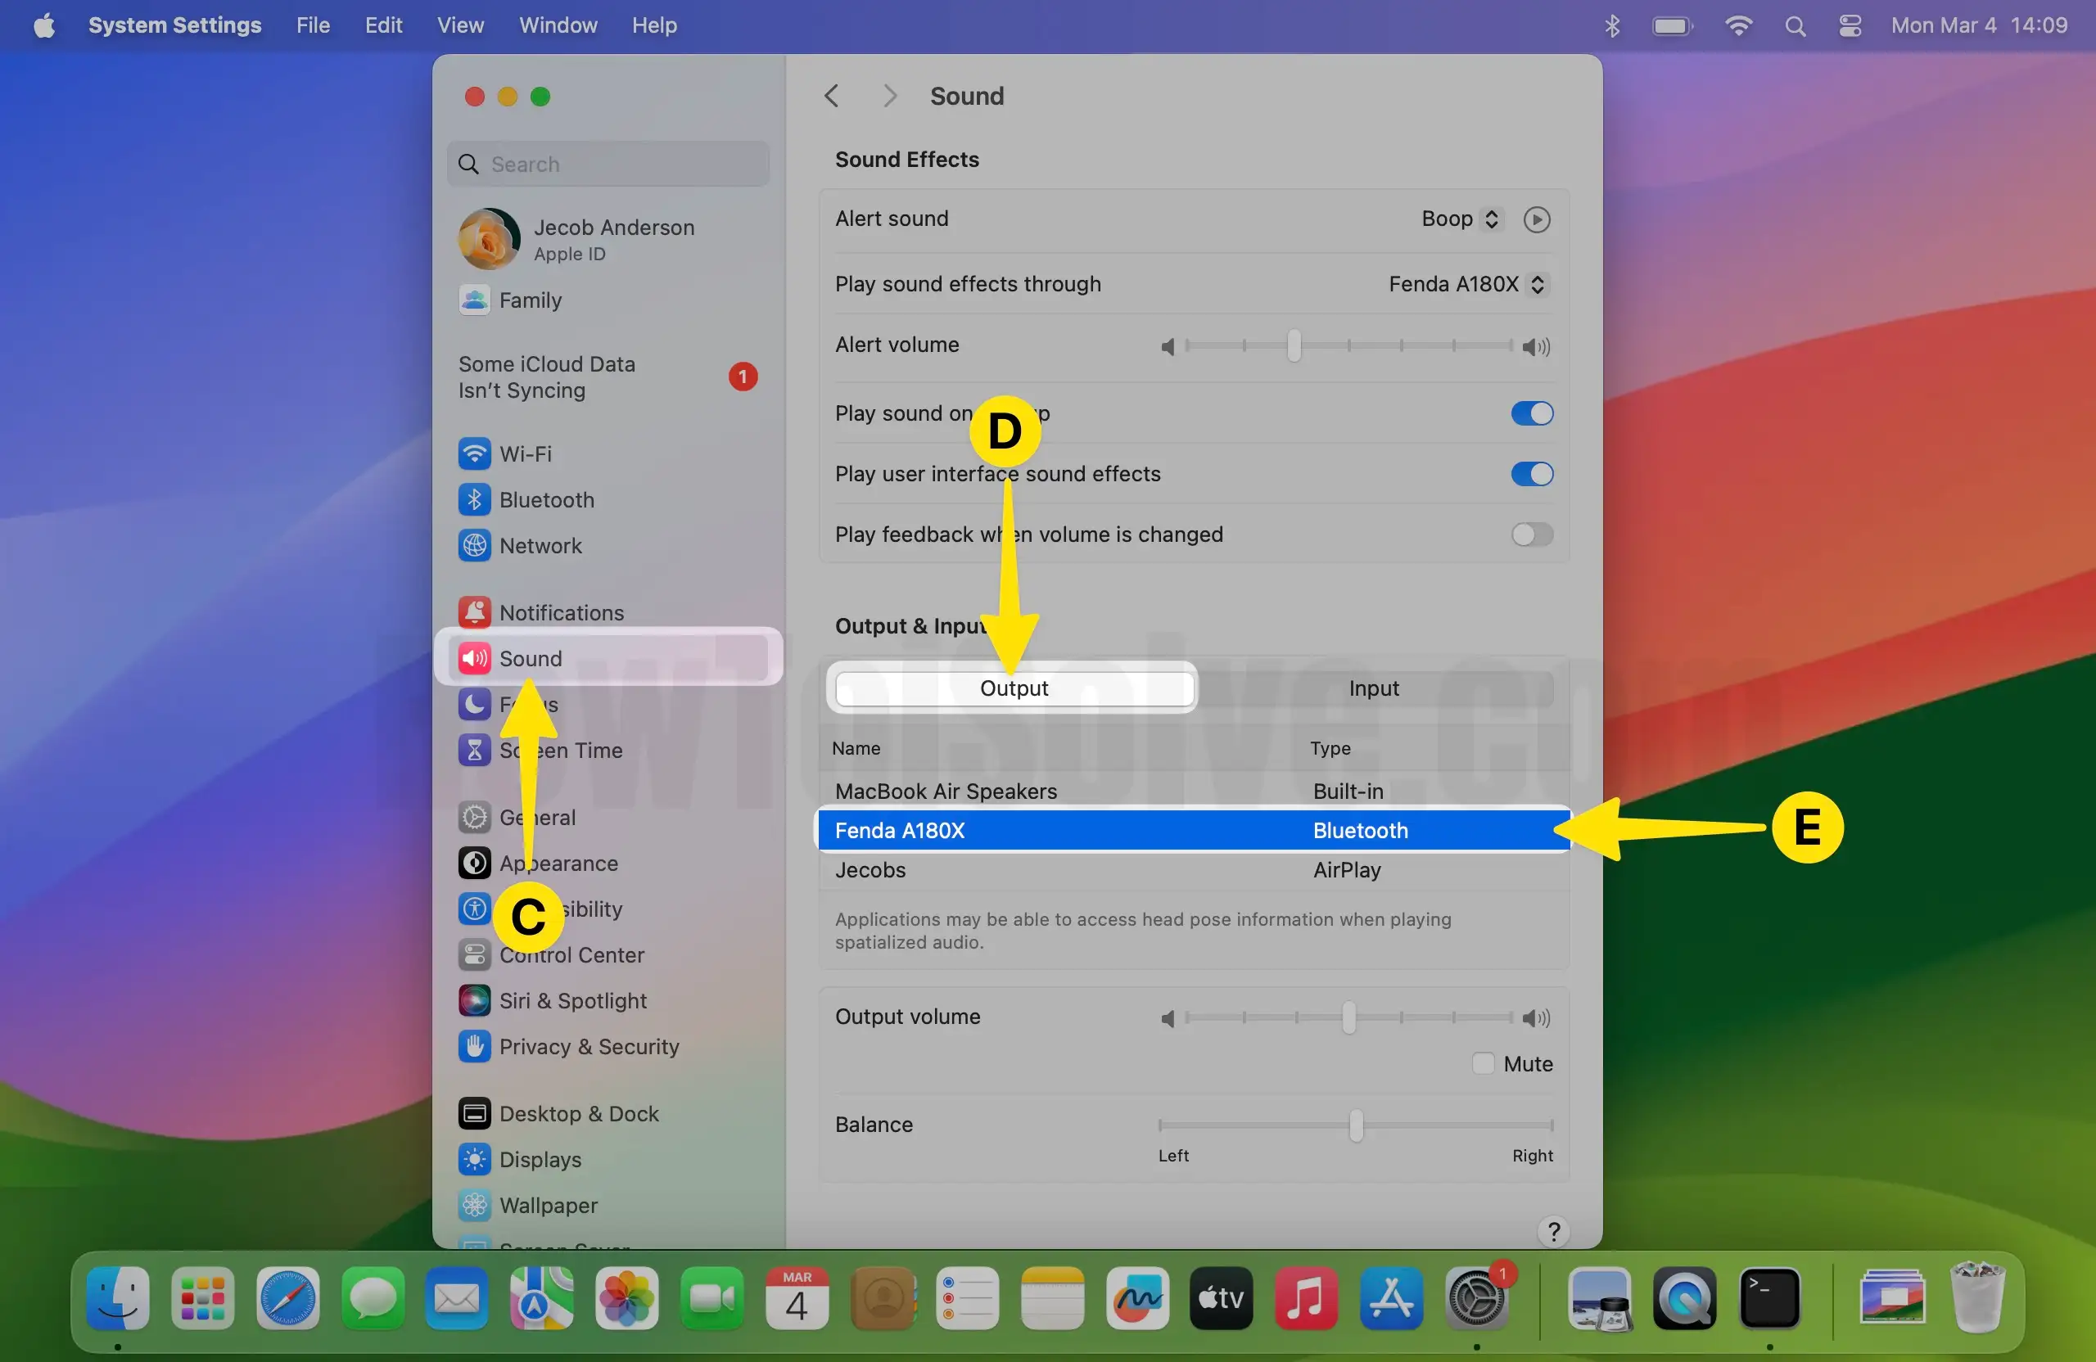Screen dimensions: 2096x1362
Task: Check the Mute checkbox
Action: 1483,1063
